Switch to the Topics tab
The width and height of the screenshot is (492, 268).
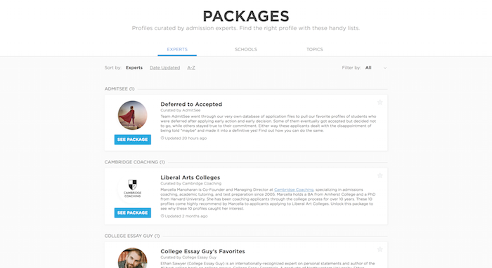[x=314, y=50]
